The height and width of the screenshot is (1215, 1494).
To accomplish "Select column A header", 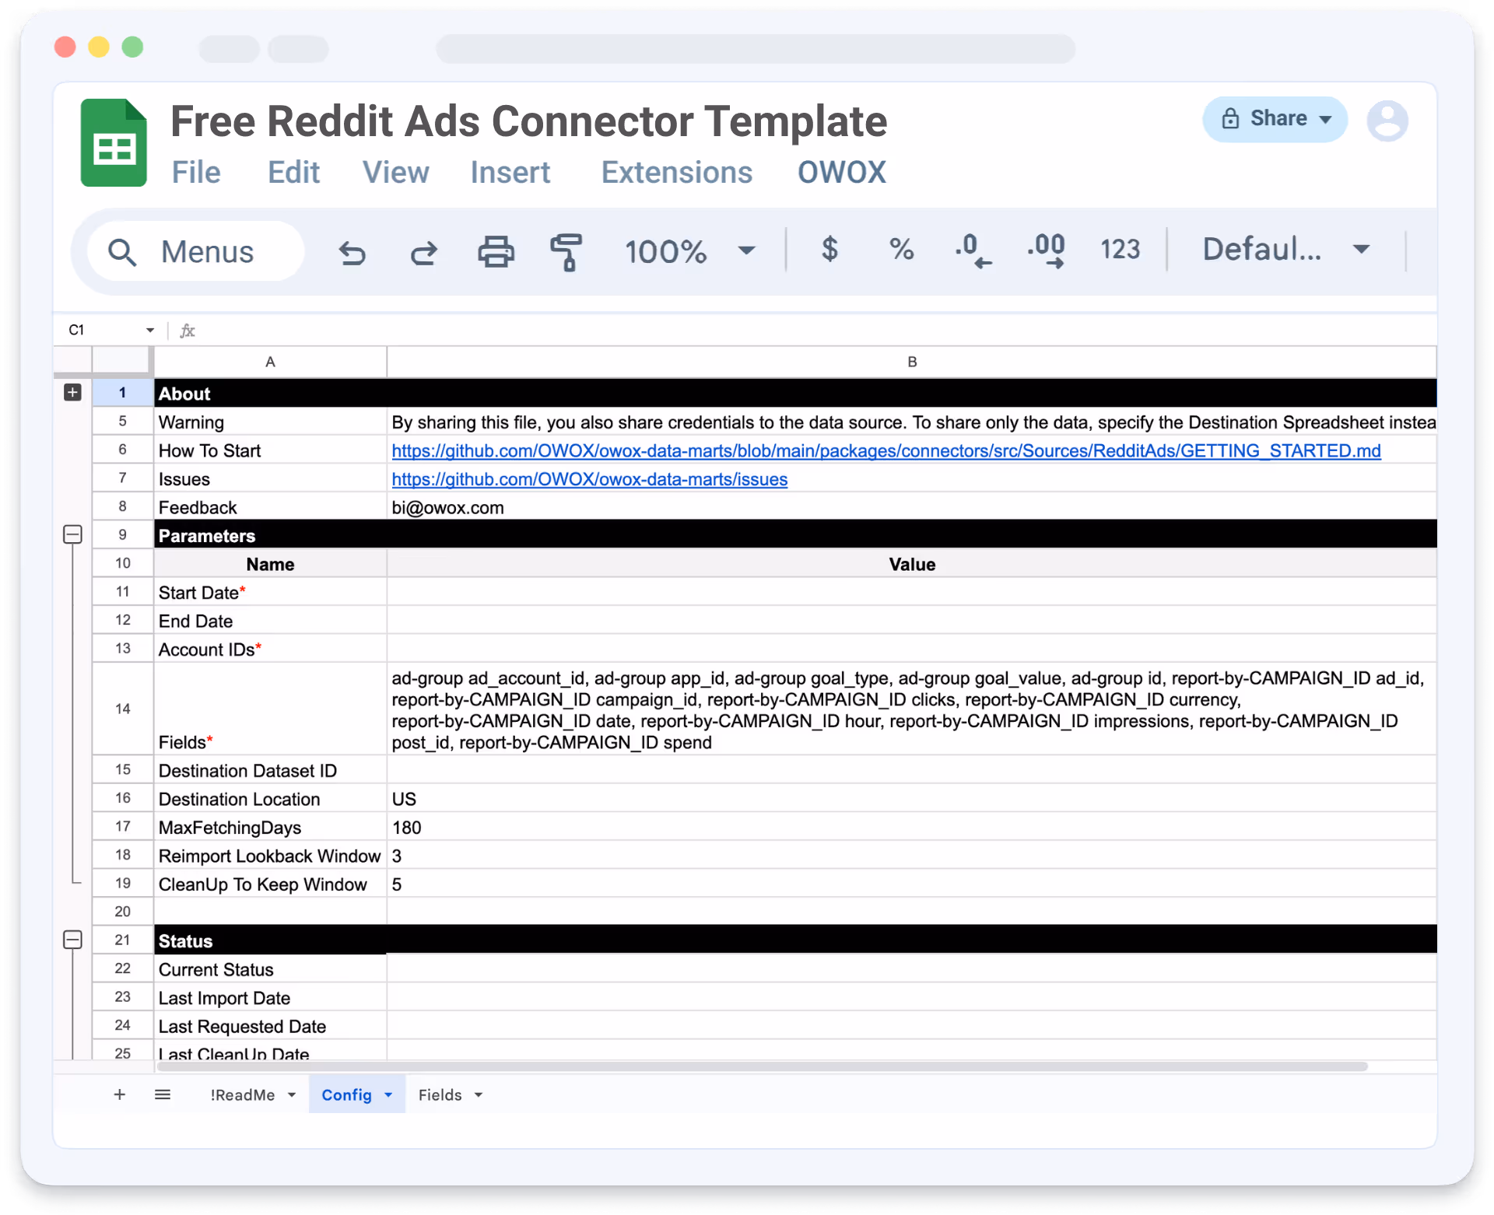I will click(270, 362).
